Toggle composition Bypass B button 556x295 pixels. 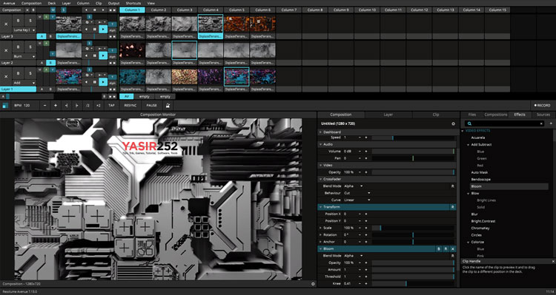[33, 10]
